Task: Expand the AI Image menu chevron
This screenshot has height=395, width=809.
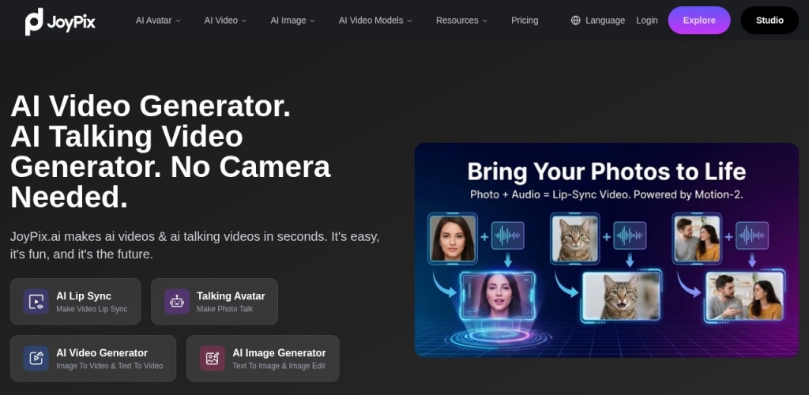Action: coord(312,21)
